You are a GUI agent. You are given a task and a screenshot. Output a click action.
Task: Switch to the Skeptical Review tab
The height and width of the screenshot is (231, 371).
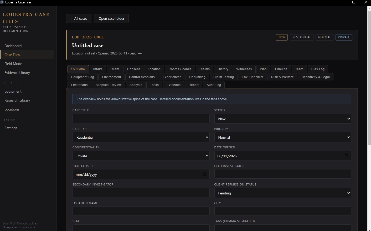click(109, 85)
